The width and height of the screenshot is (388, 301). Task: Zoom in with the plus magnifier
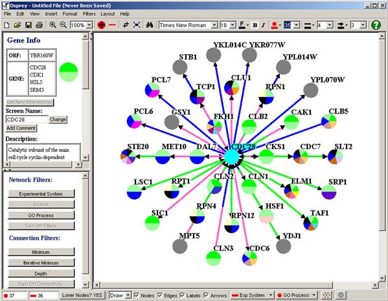(x=52, y=25)
